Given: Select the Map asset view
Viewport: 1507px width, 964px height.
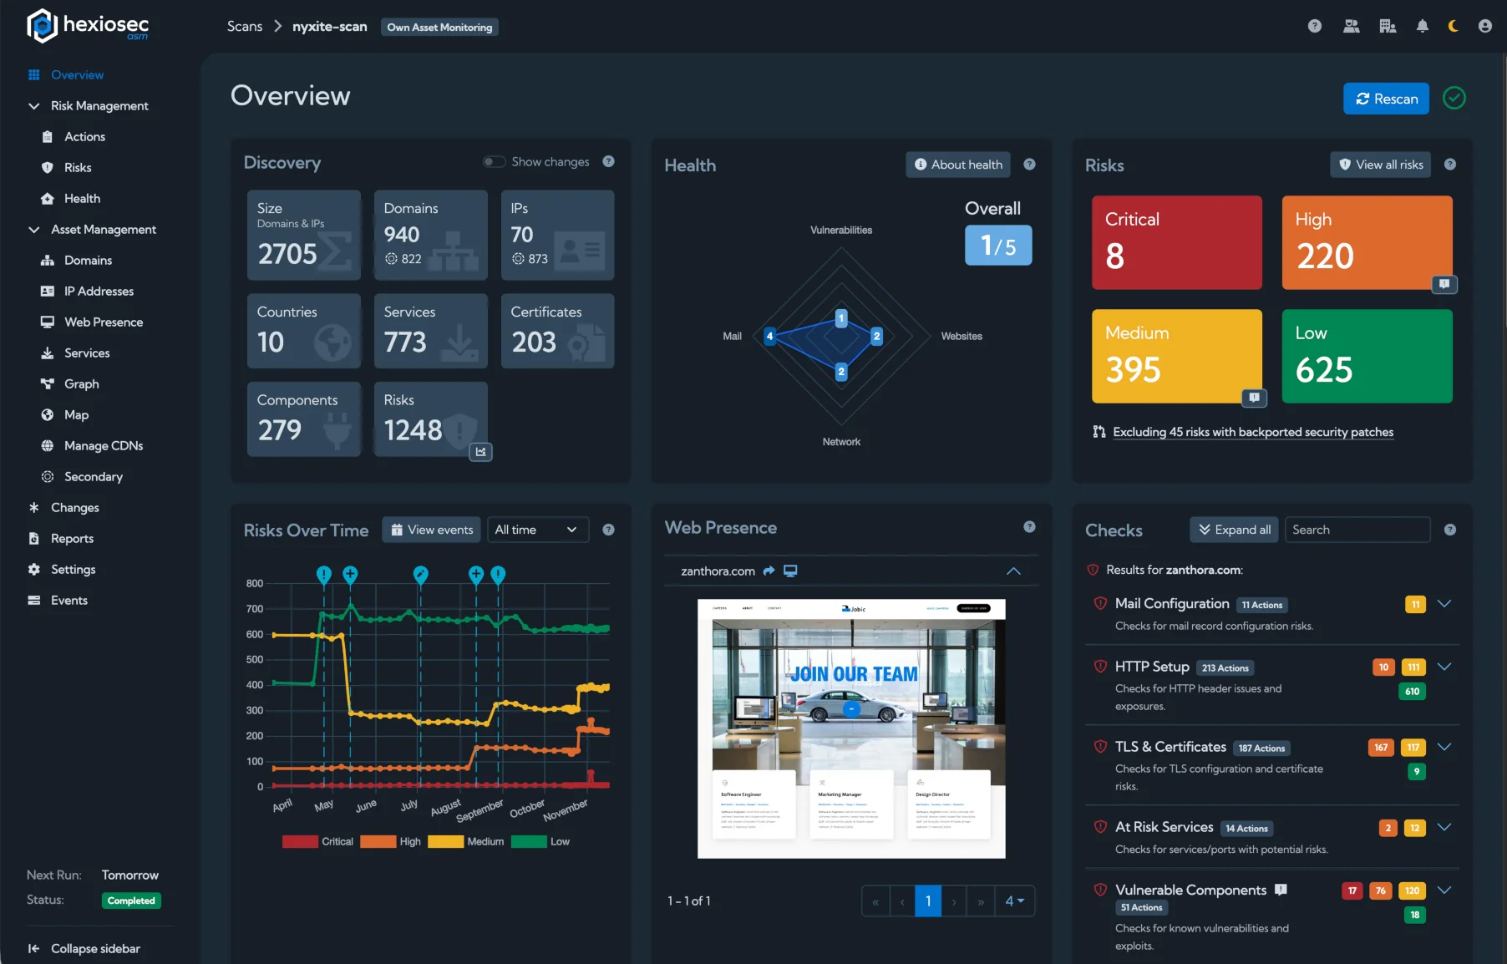Looking at the screenshot, I should [76, 414].
